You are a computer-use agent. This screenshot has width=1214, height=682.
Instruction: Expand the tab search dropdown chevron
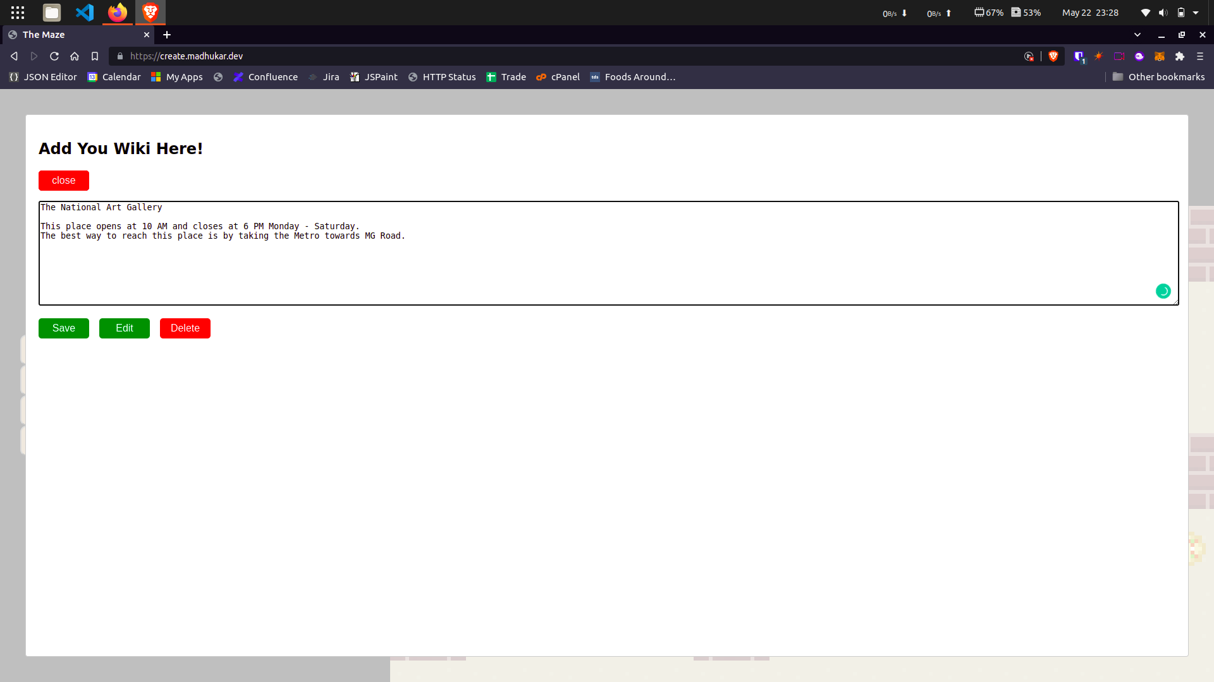click(1137, 35)
